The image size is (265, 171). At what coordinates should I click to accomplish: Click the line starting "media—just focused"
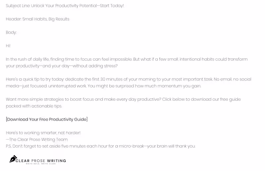103,86
